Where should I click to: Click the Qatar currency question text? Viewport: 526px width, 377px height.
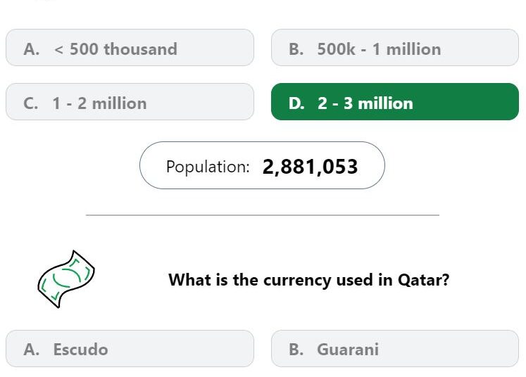(308, 280)
